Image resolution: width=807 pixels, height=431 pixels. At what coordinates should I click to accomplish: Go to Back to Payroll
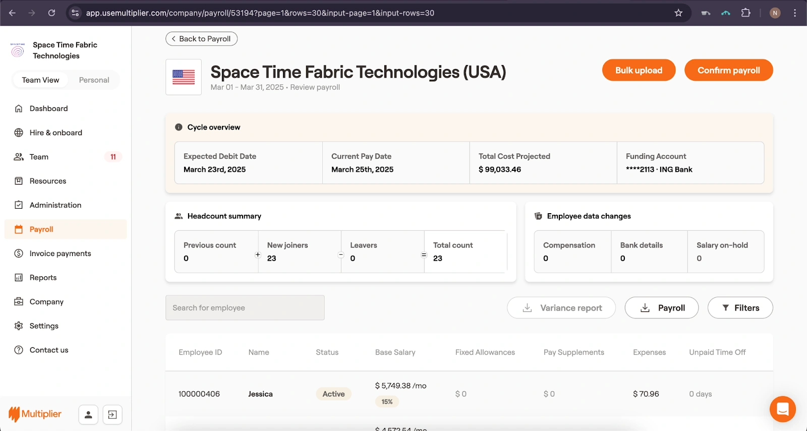(x=201, y=39)
